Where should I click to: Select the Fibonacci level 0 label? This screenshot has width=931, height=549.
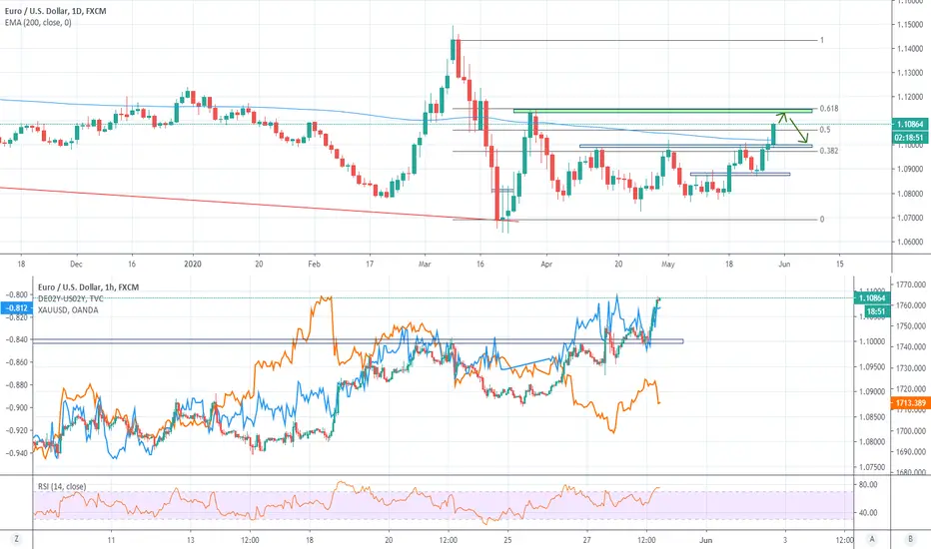coord(822,219)
